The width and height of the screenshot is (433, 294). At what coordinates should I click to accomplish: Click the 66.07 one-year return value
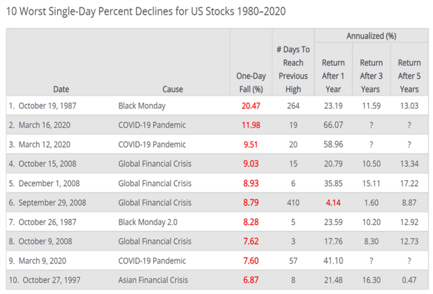point(333,125)
